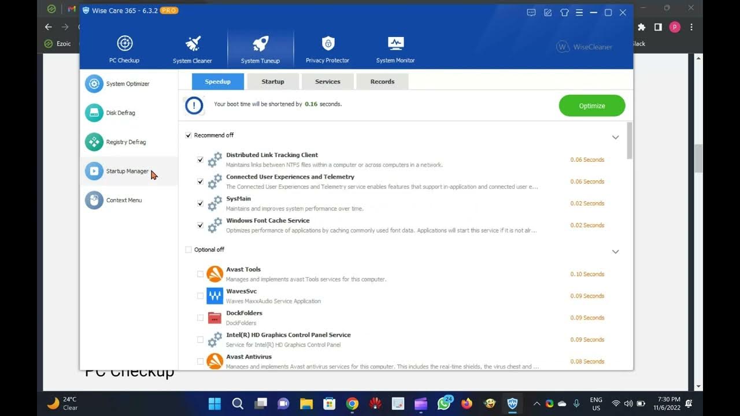Toggle the Recommend off group checkbox
Viewport: 740px width, 416px height.
(x=188, y=135)
